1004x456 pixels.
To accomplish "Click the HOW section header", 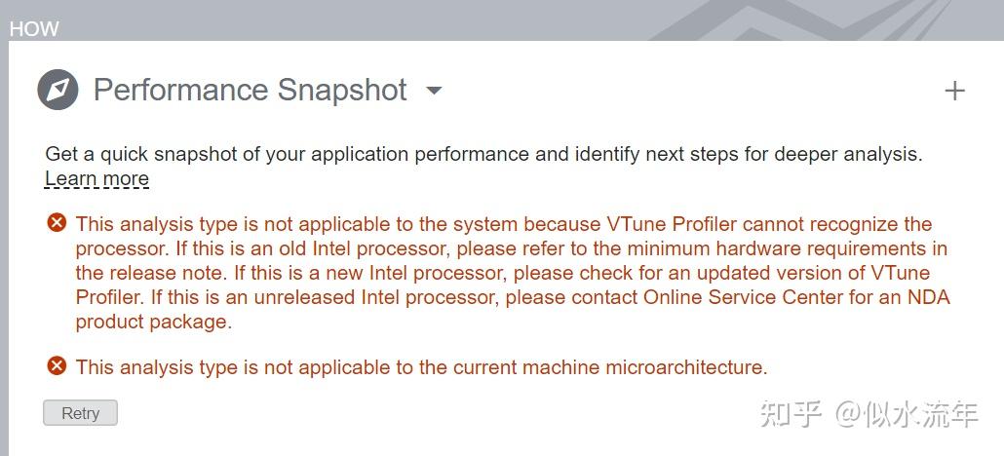I will click(x=34, y=29).
